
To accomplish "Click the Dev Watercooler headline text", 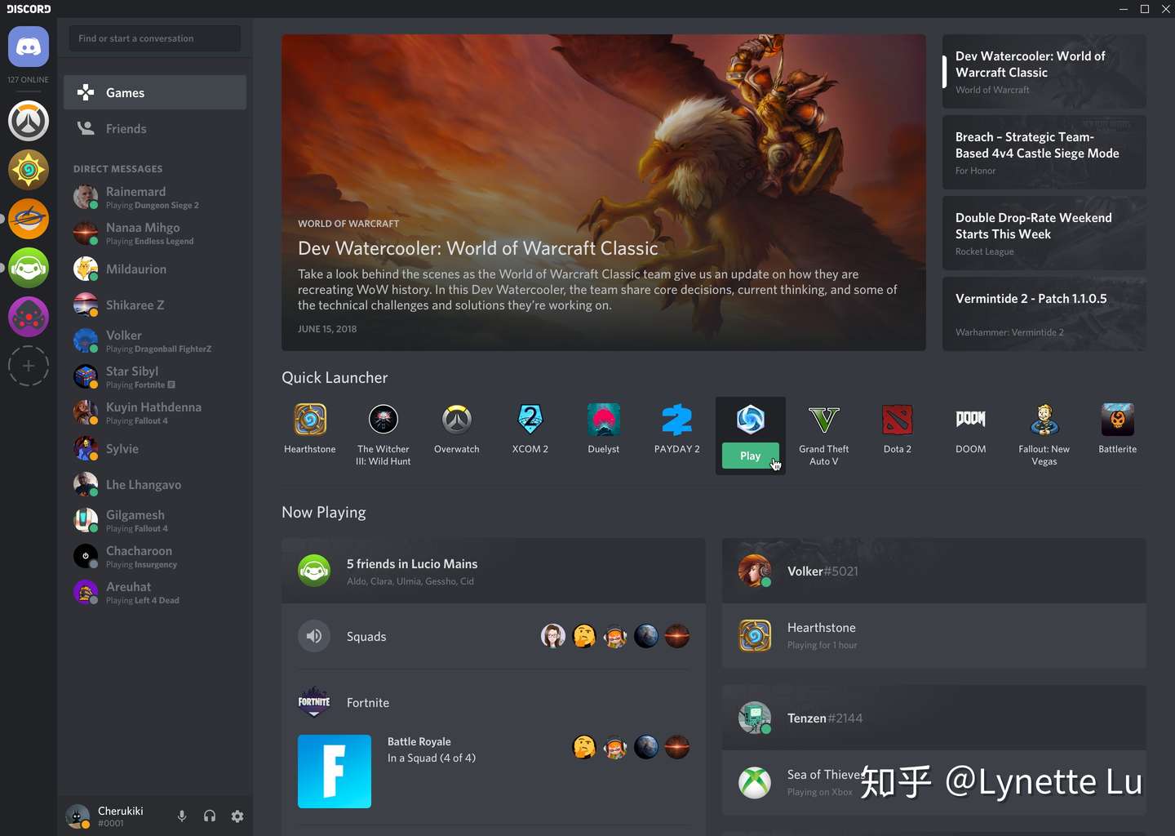I will coord(478,248).
